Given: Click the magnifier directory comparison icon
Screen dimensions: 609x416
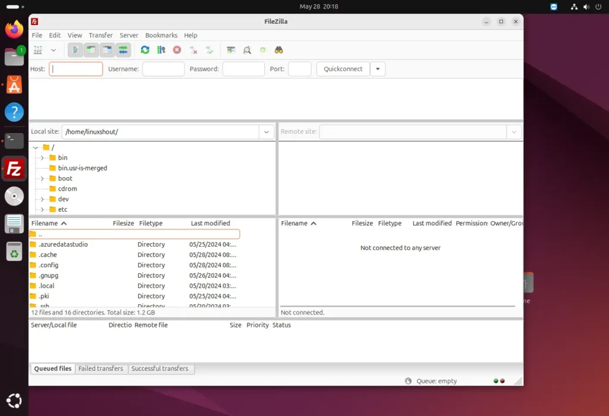Looking at the screenshot, I should pyautogui.click(x=247, y=50).
